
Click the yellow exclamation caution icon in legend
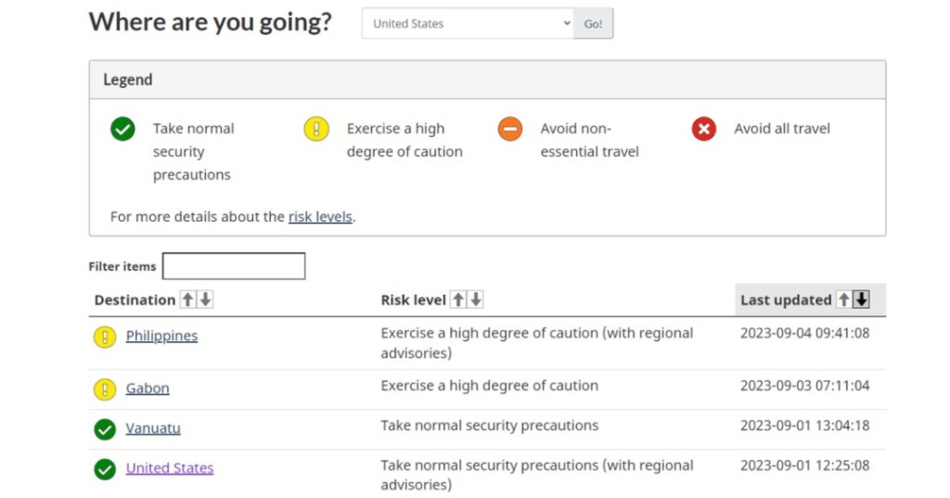(x=316, y=128)
